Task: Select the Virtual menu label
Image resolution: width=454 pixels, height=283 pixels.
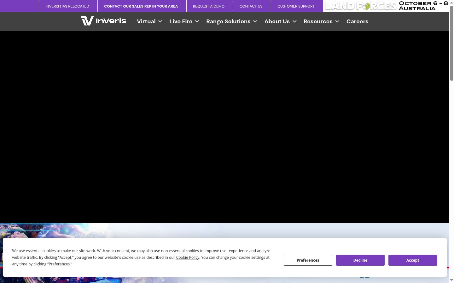Action: point(146,21)
